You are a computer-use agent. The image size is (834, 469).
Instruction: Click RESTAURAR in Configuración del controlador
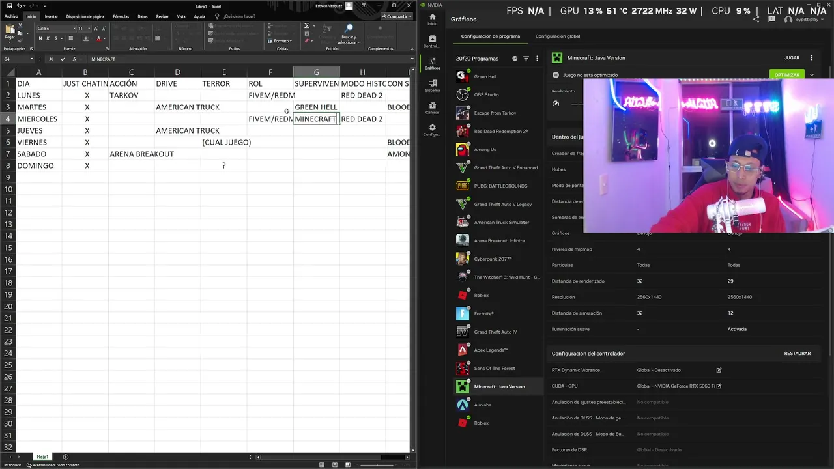[797, 354]
